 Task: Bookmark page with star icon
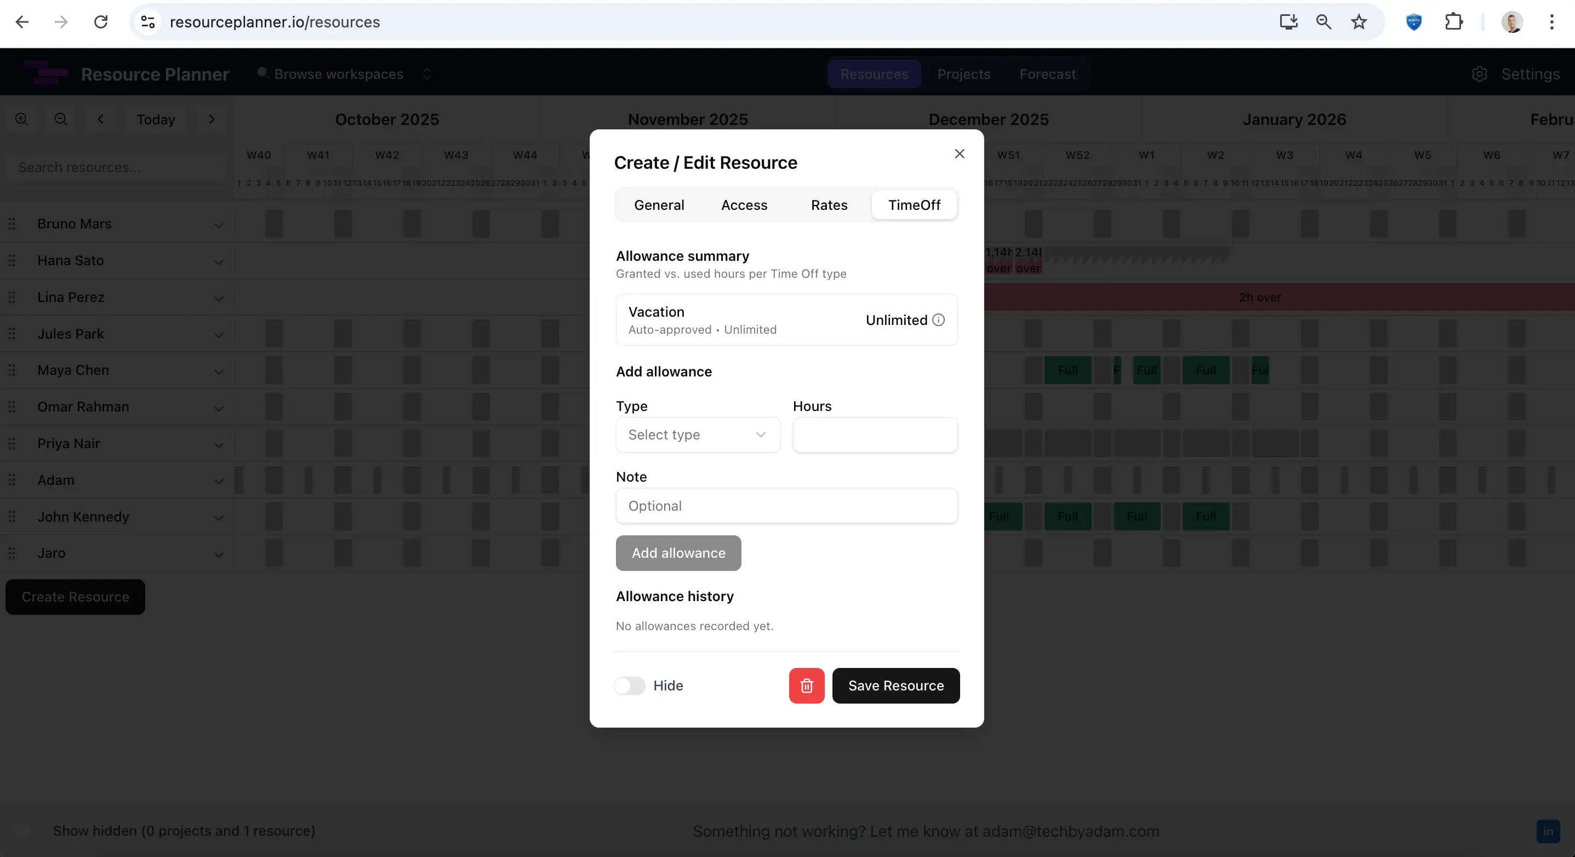tap(1359, 22)
